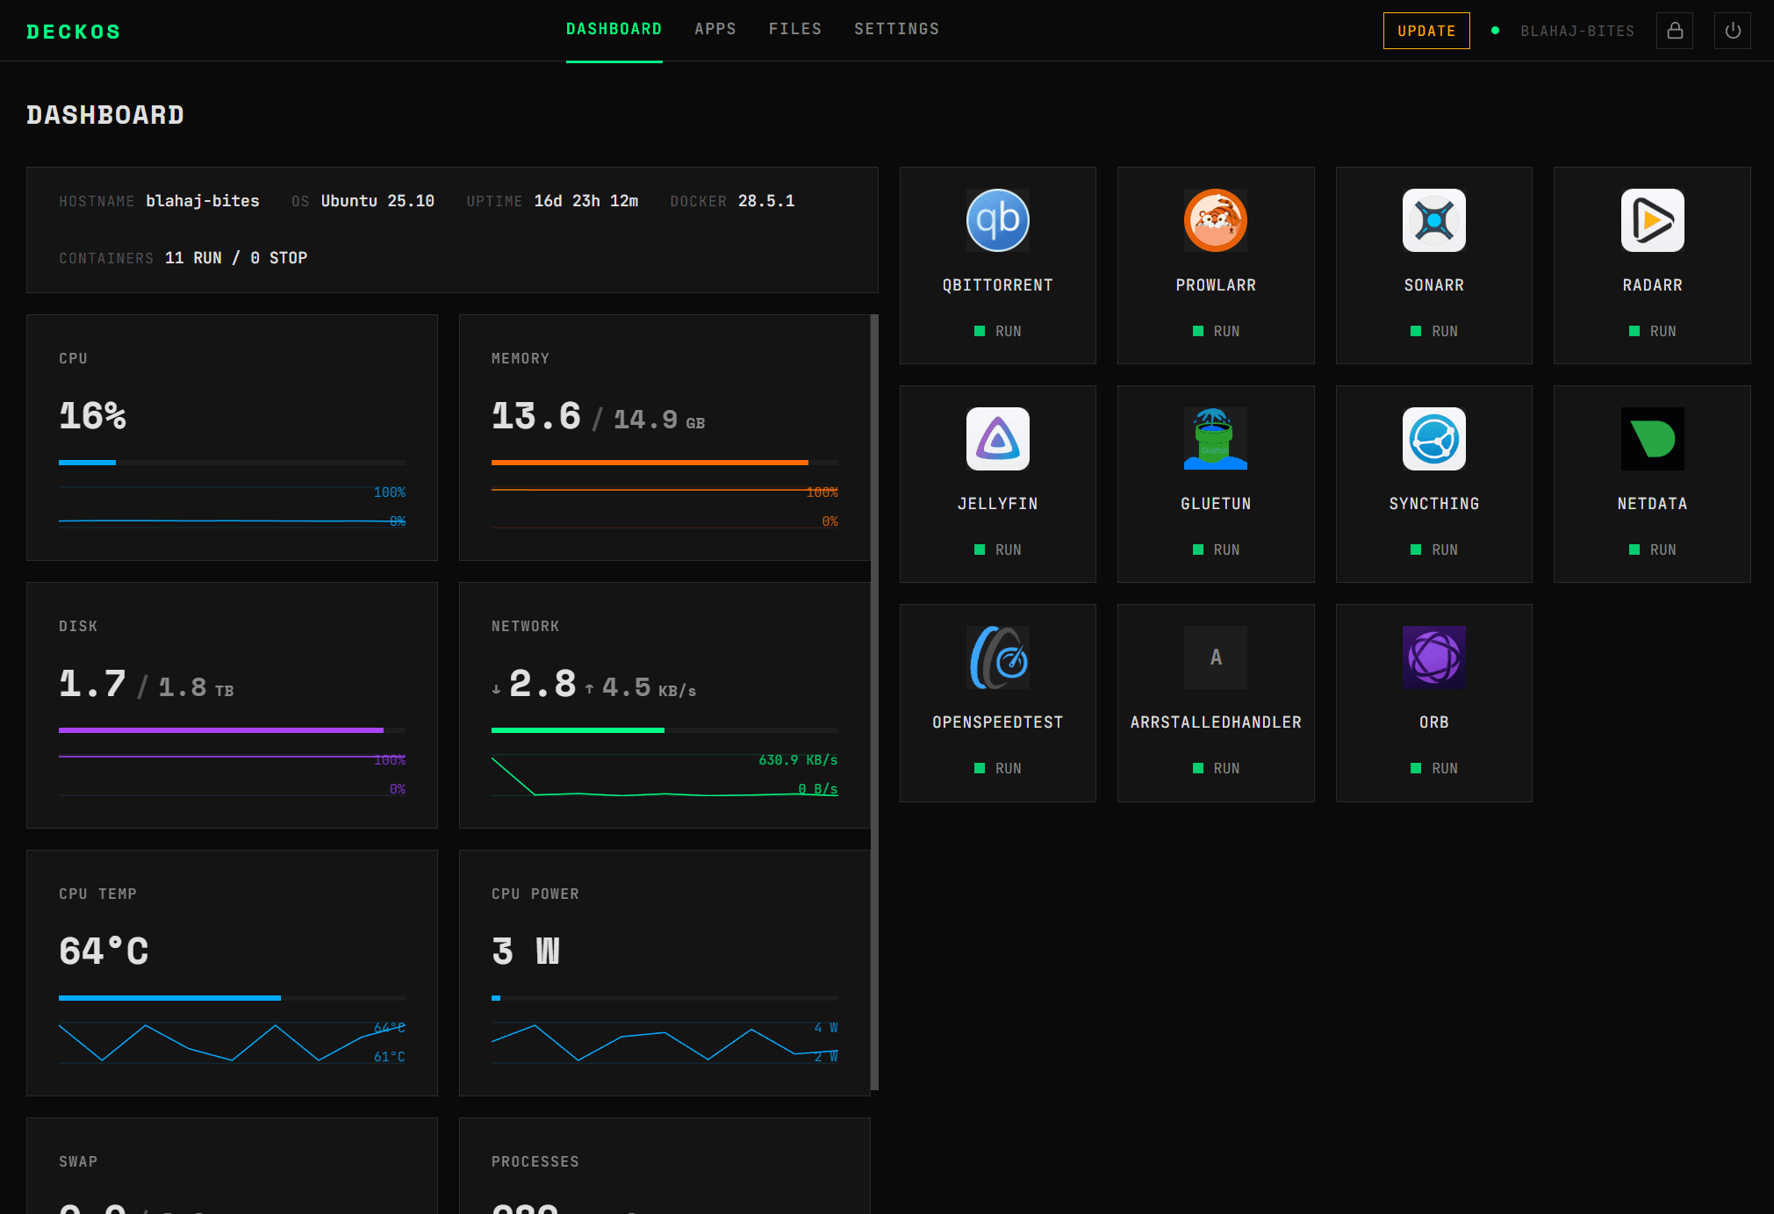Click the ArrStalledHandler RUN status
The width and height of the screenshot is (1774, 1214).
tap(1217, 768)
